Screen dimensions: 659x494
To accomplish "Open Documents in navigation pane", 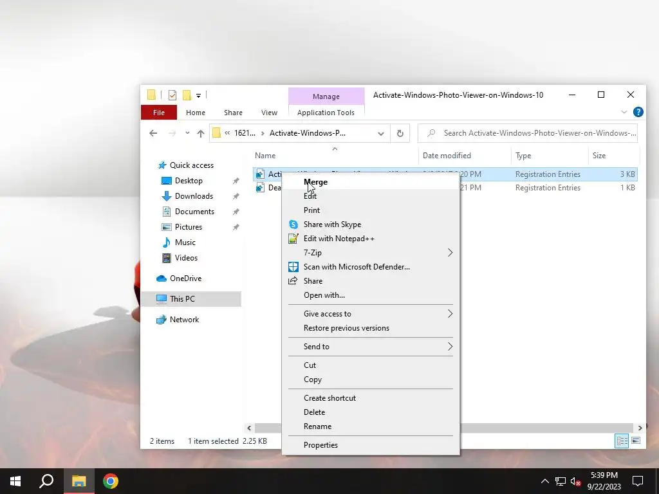I will [x=194, y=211].
